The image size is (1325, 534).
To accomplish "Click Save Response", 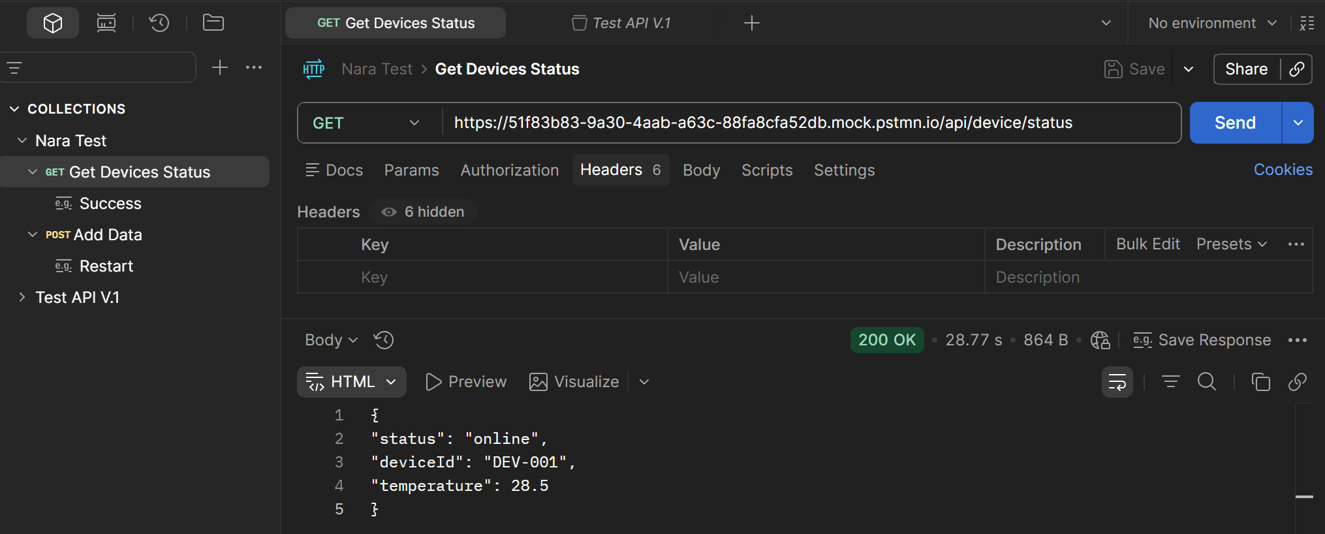I will [1202, 340].
